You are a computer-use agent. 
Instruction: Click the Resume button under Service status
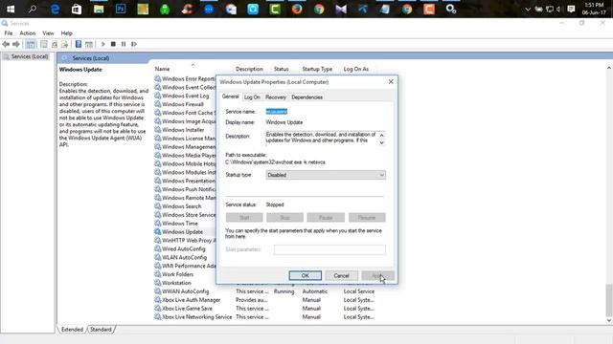tap(367, 217)
